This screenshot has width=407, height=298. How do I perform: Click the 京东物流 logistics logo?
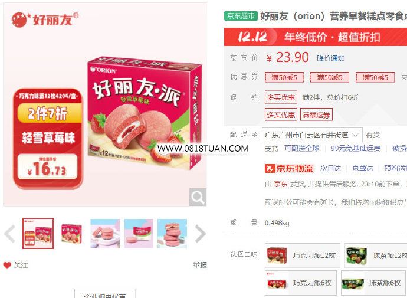[289, 168]
